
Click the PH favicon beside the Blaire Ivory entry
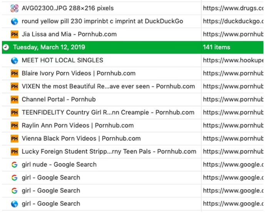pyautogui.click(x=14, y=73)
